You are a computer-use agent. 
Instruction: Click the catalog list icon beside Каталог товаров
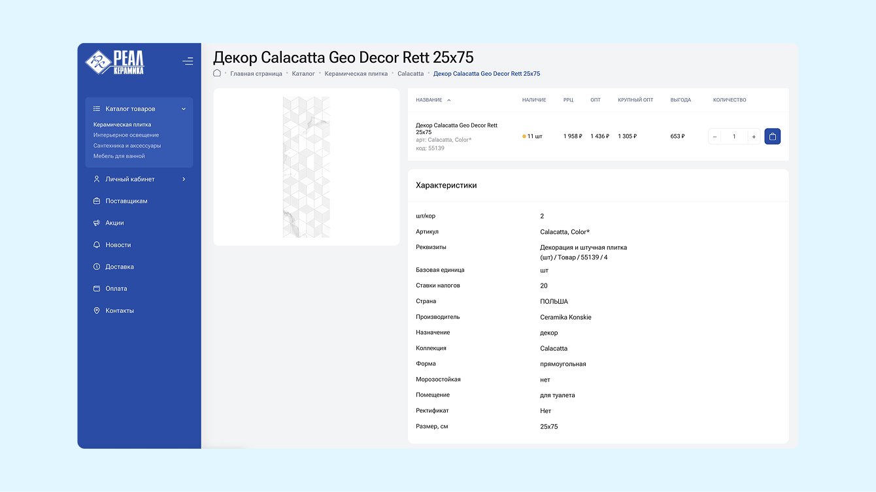coord(97,109)
